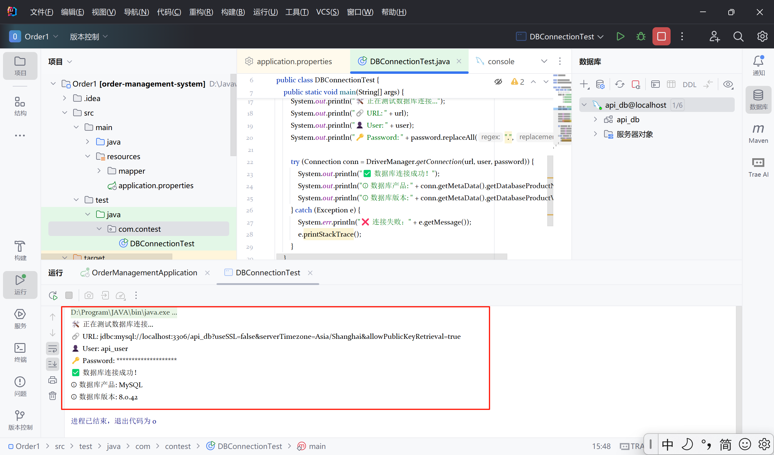Open emoji smiley panel in IME bar
Viewport: 774px width, 455px height.
point(744,444)
